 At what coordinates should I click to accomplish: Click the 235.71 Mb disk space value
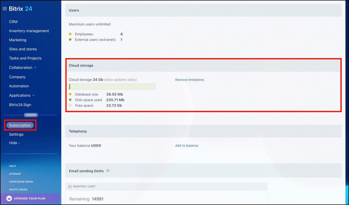115,100
